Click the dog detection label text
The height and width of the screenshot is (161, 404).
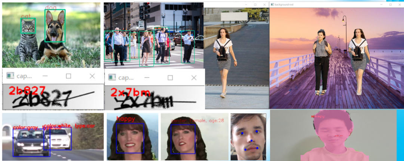coord(50,7)
